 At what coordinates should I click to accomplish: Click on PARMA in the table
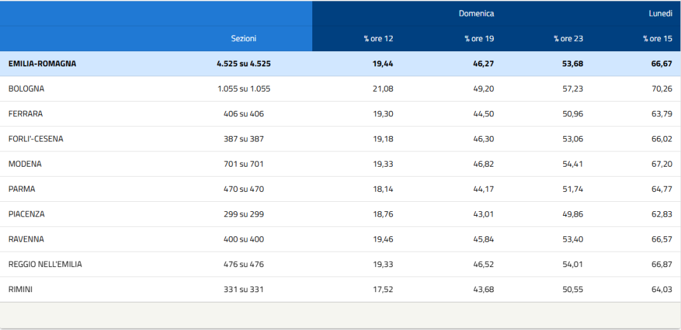(21, 189)
